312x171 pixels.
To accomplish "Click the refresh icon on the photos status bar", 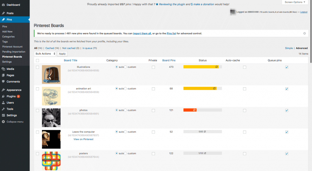I will point(194,110).
